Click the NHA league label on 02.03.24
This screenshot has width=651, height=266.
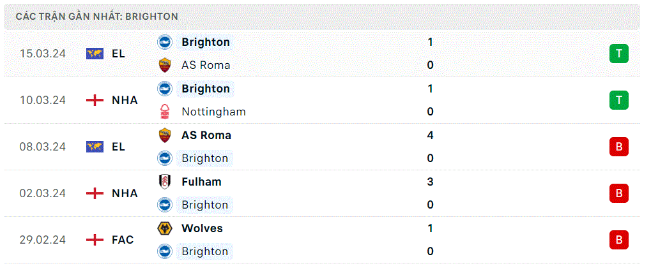125,193
